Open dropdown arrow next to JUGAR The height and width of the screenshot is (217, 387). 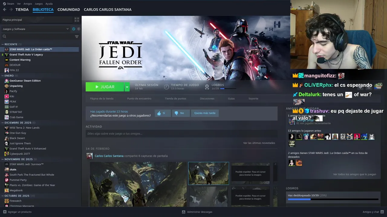tap(127, 87)
